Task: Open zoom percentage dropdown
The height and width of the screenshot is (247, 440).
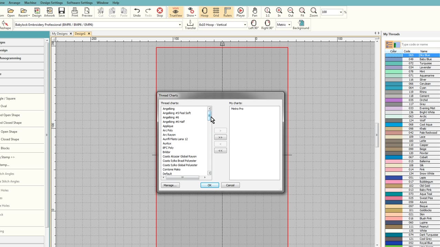Action: tap(341, 12)
